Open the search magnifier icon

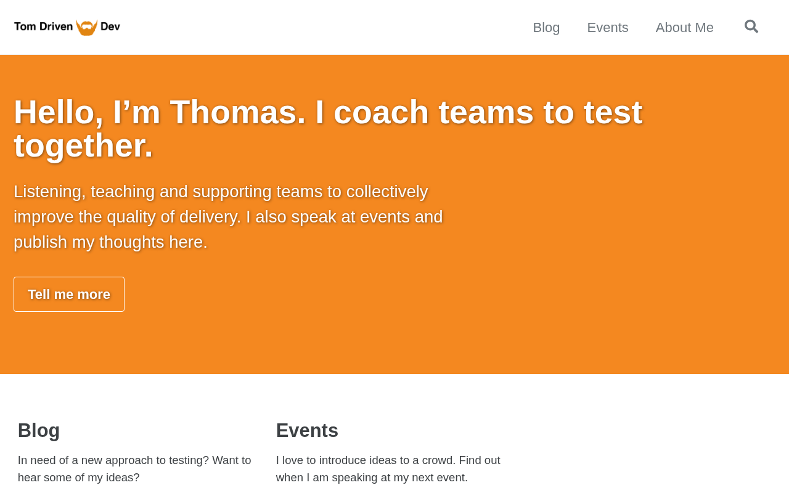click(751, 26)
